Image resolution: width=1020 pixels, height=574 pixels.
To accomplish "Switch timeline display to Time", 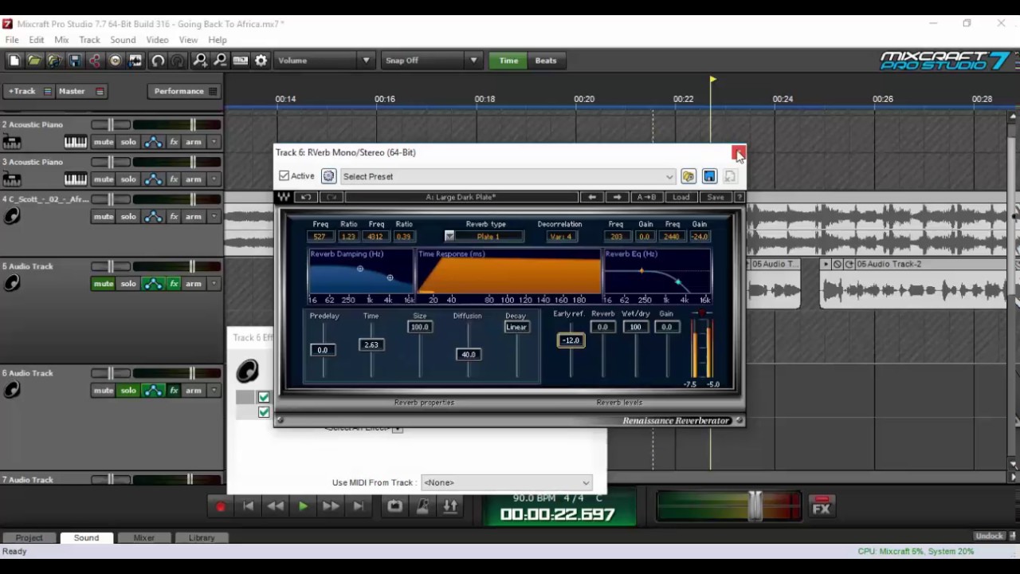I will coord(508,61).
